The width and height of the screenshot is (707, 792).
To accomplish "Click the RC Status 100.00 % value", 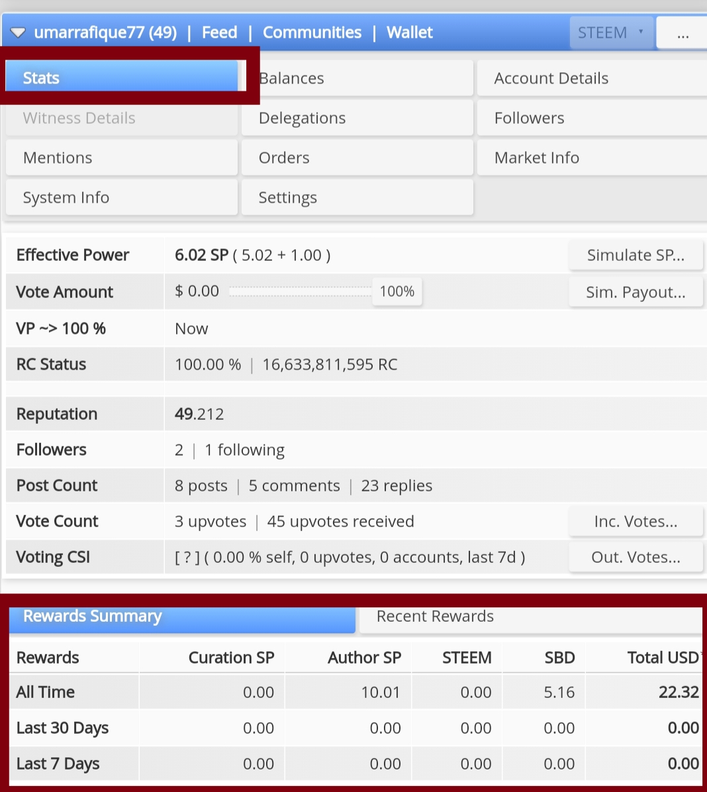I will (208, 365).
